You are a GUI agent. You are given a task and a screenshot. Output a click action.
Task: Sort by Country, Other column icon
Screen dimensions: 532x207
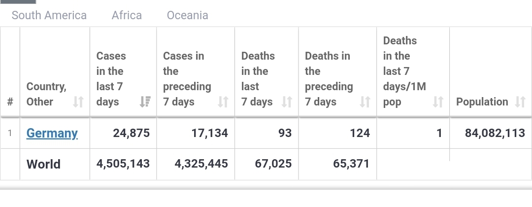tap(78, 102)
